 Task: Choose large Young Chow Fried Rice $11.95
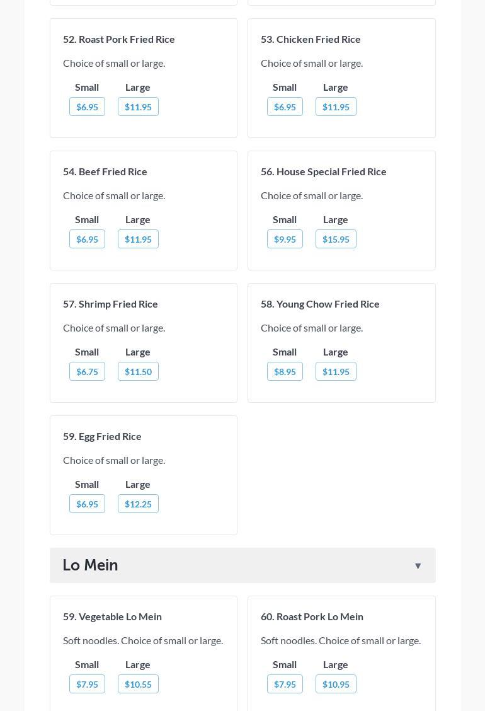click(336, 372)
